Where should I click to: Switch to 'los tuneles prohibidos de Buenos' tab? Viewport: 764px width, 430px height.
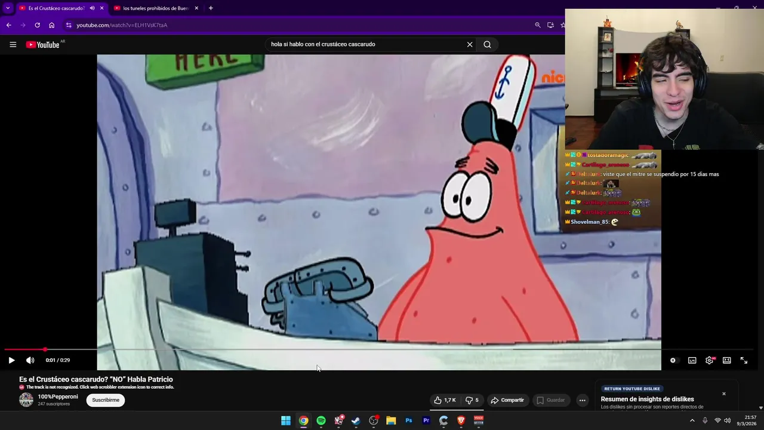(x=156, y=8)
